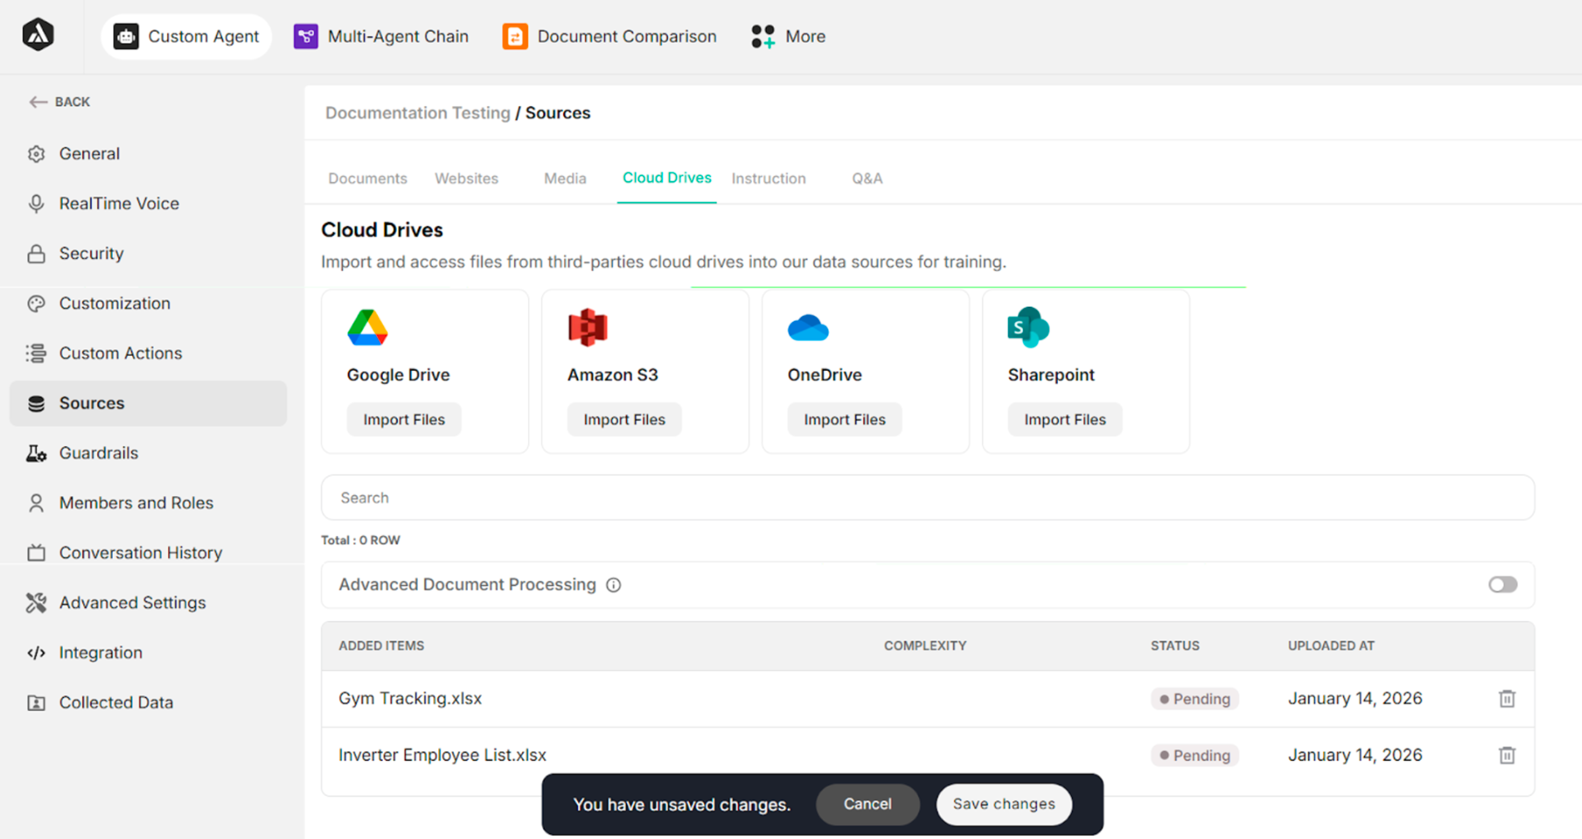Click Save changes button

click(1004, 804)
